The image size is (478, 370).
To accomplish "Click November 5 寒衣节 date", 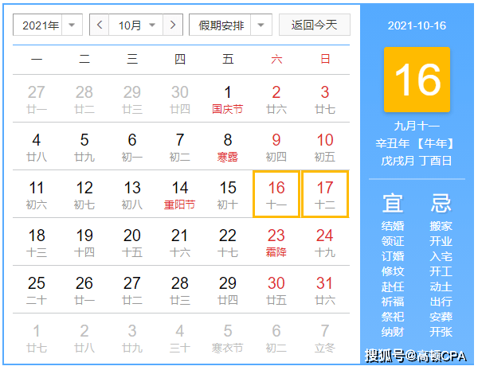I will (x=228, y=337).
